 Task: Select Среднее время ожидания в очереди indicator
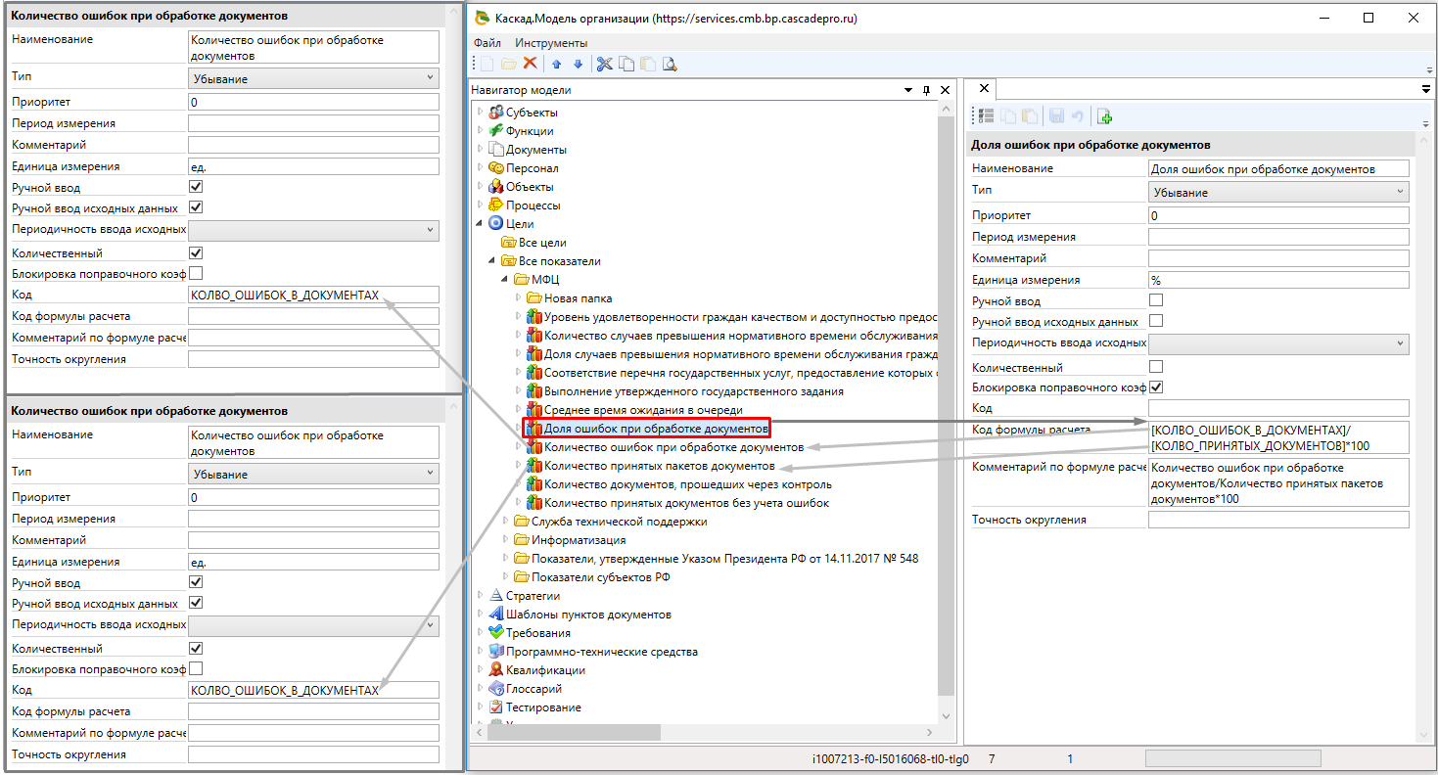click(x=643, y=410)
